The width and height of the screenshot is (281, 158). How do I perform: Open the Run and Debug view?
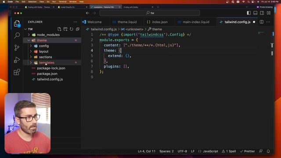(17, 60)
